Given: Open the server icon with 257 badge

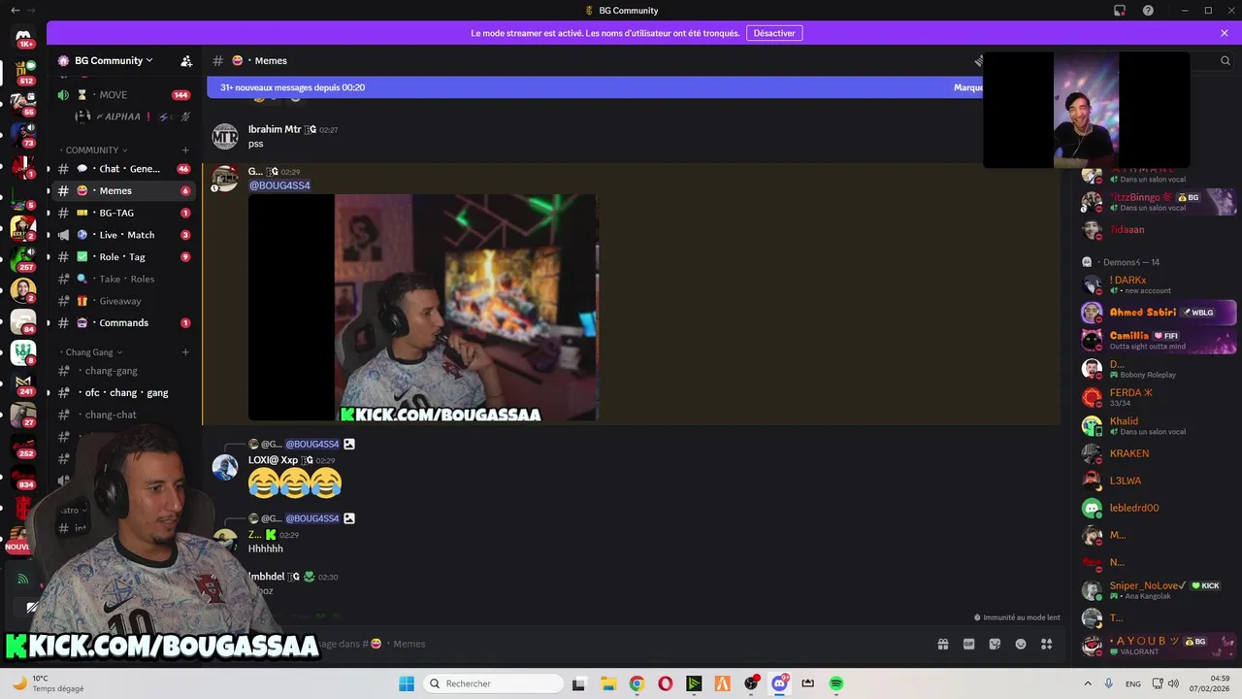Looking at the screenshot, I should click(23, 257).
